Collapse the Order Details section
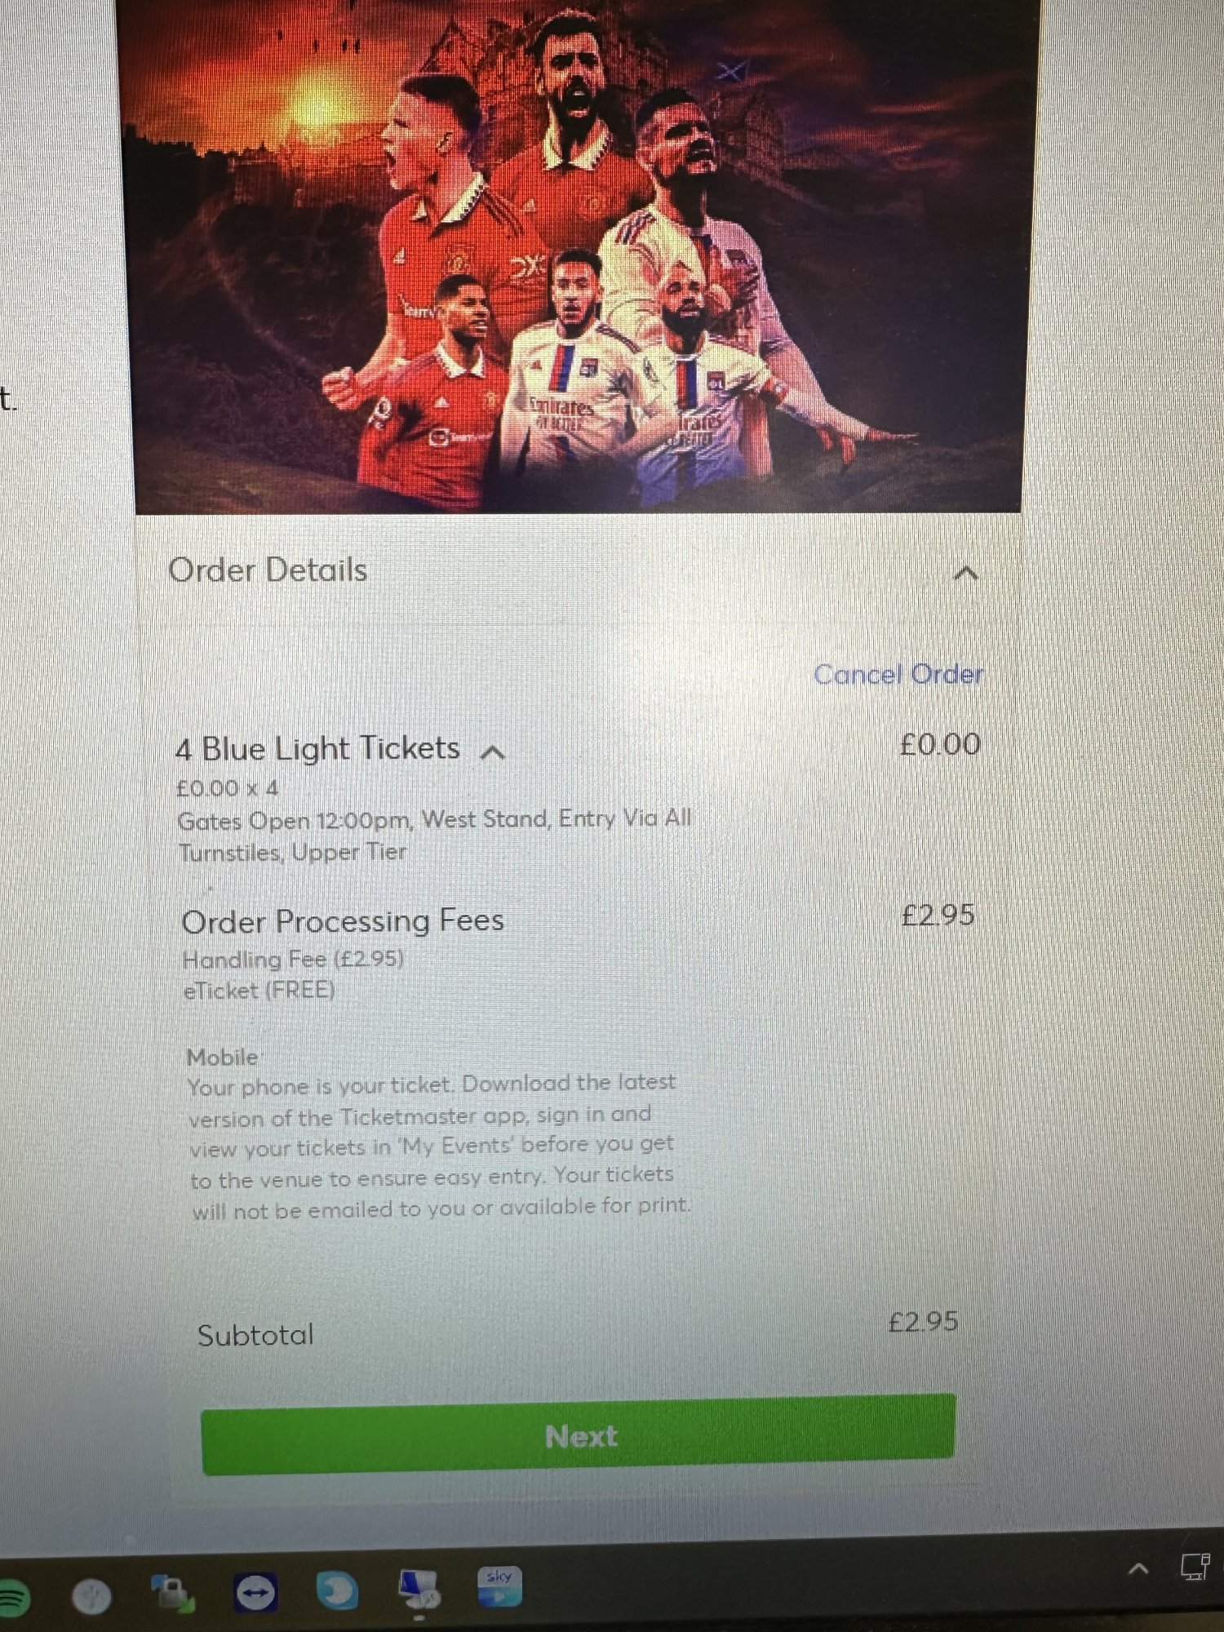Viewport: 1224px width, 1632px height. pos(965,574)
